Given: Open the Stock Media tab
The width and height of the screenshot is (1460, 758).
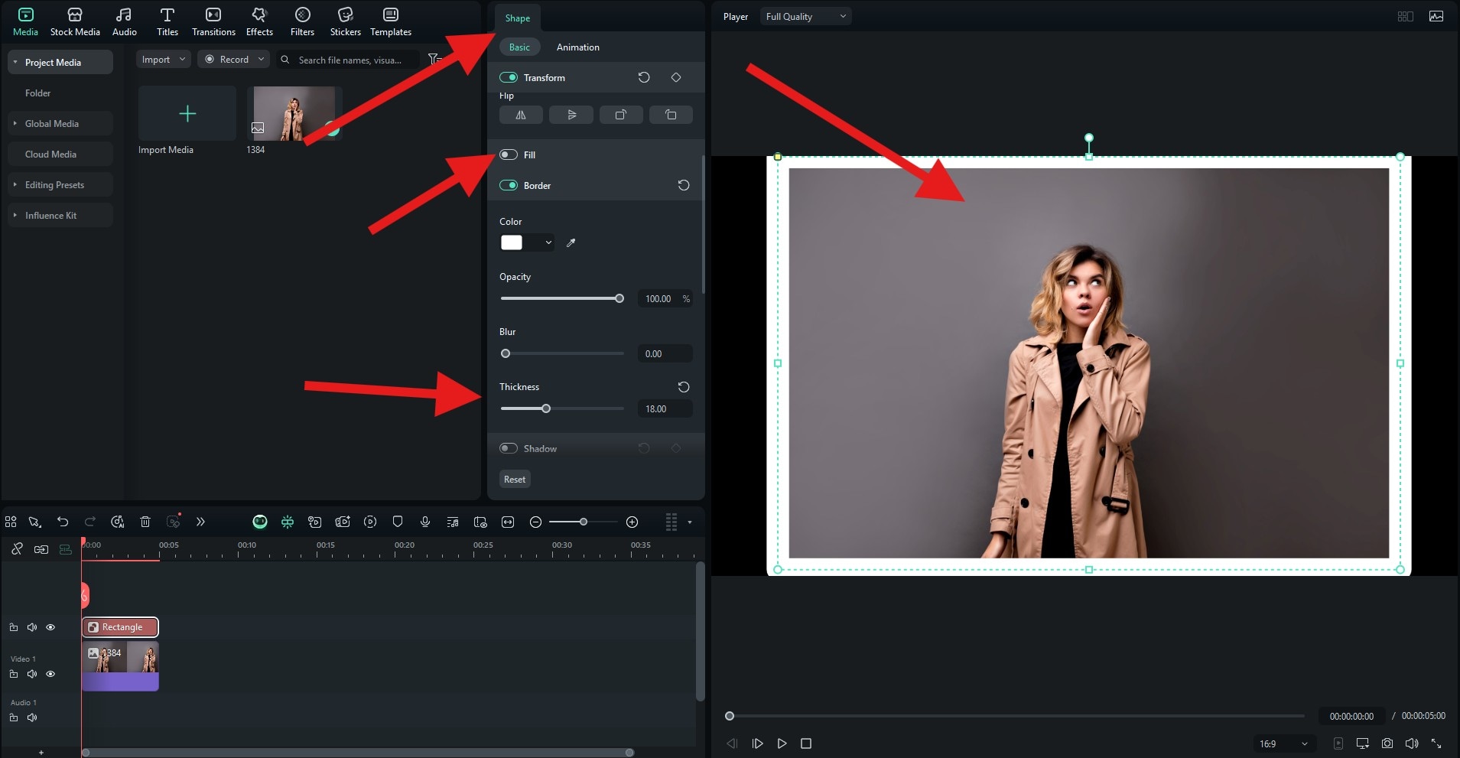Looking at the screenshot, I should [75, 21].
